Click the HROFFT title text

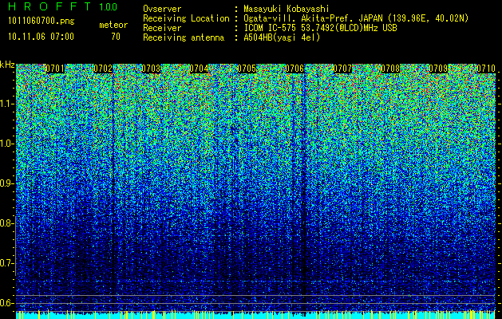point(50,6)
